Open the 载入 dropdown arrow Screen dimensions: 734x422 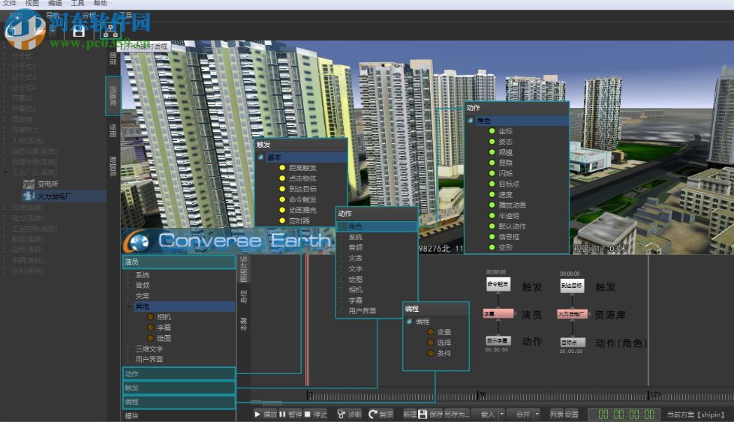pos(501,414)
